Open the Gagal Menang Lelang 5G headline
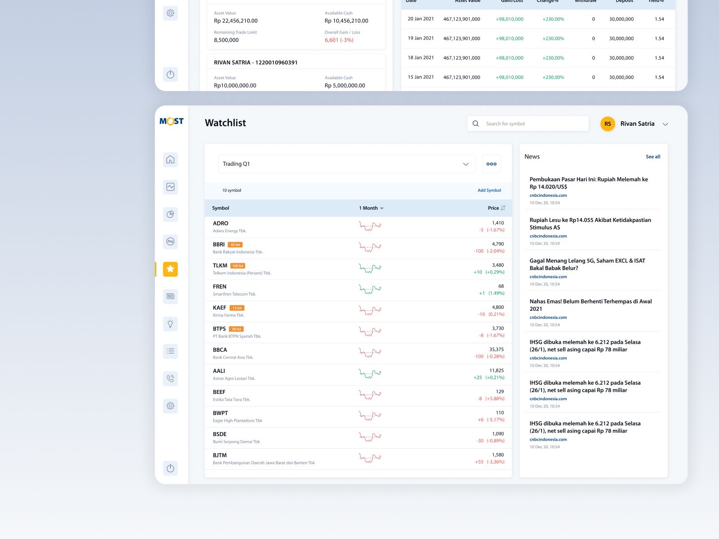Screen dimensions: 719x539 pos(587,264)
